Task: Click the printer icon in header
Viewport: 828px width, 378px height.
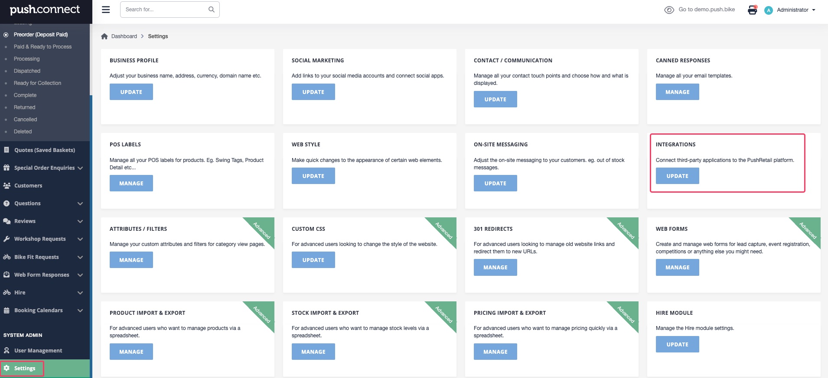Action: point(753,10)
